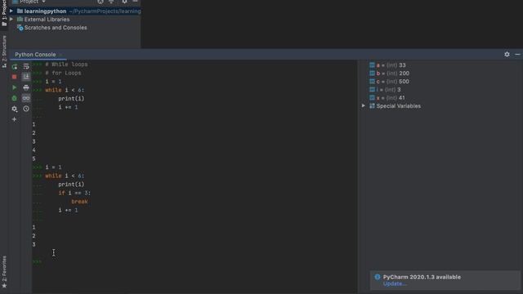Click the PyCharm 2020.1.3 available notification text

422,277
